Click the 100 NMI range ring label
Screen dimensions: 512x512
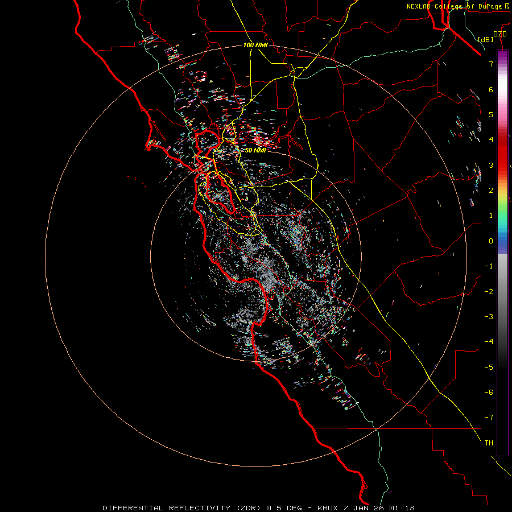(x=255, y=45)
